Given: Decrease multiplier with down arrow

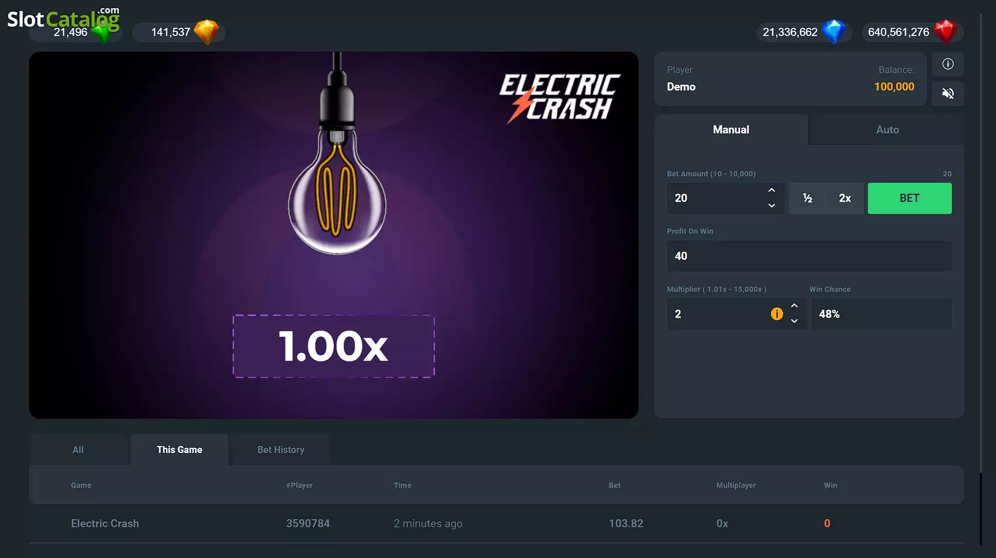Looking at the screenshot, I should coord(794,321).
